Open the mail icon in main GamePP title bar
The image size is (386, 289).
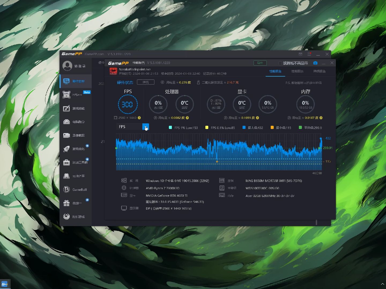tap(300, 54)
